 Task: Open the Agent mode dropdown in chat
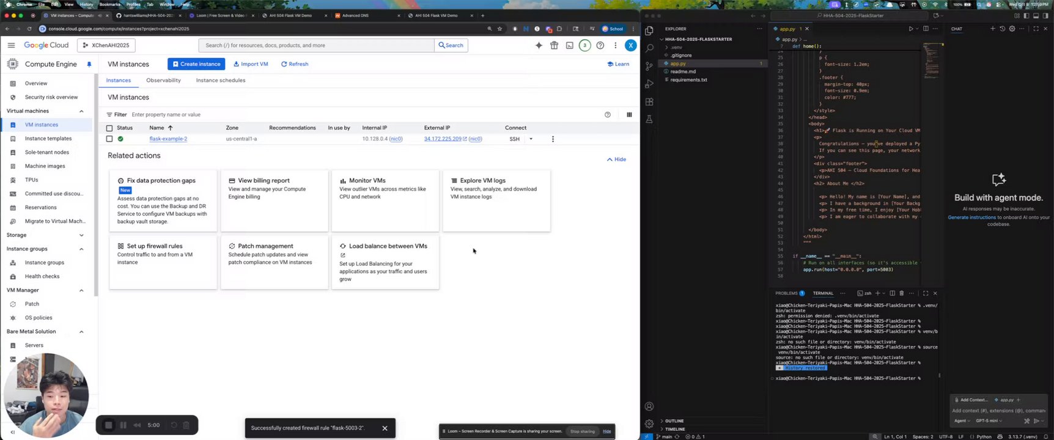coord(962,421)
